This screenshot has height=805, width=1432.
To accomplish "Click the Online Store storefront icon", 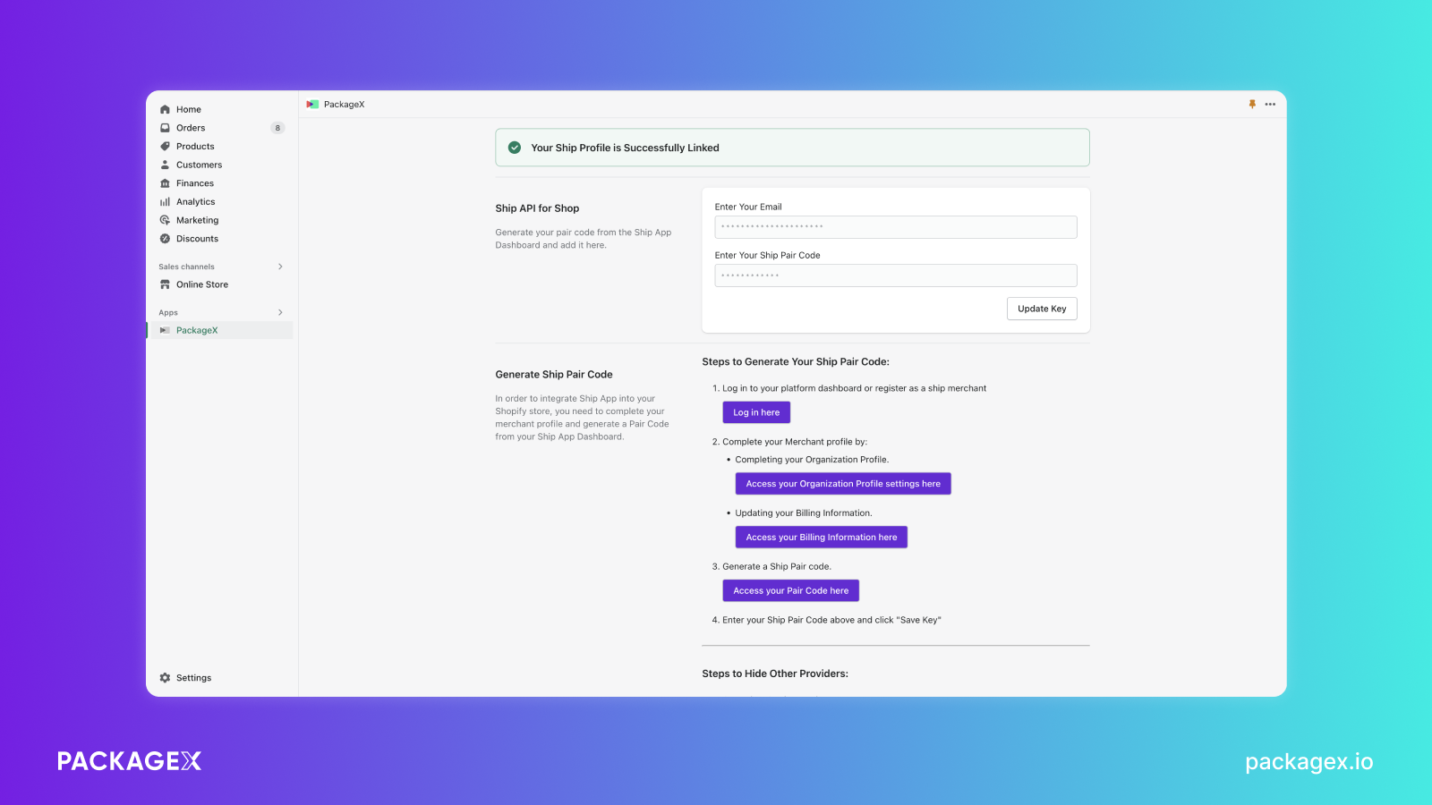I will coord(165,284).
